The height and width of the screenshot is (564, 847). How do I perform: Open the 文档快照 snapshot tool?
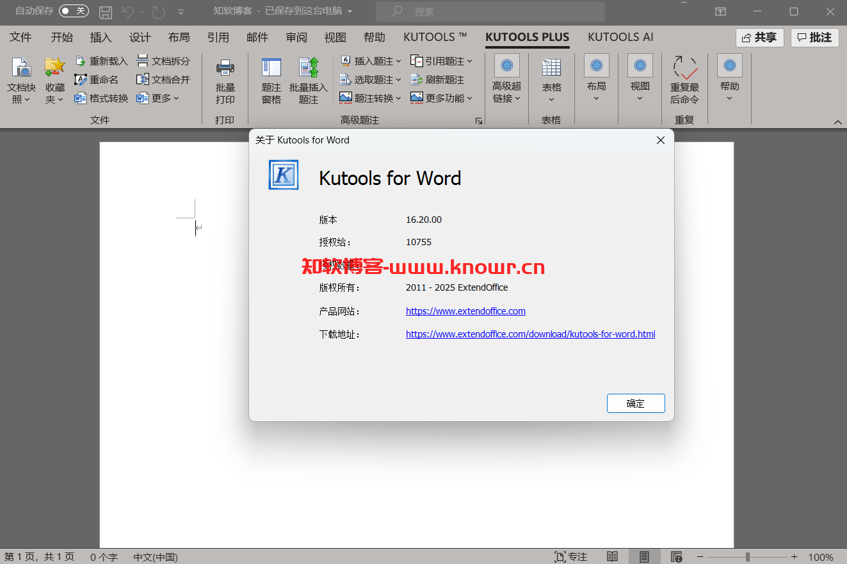pos(21,81)
